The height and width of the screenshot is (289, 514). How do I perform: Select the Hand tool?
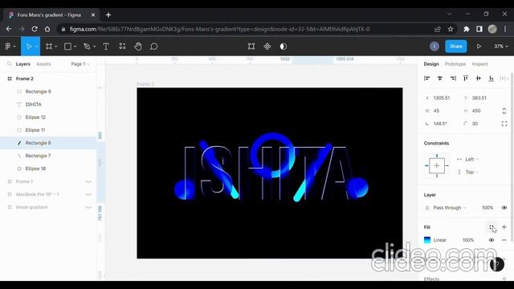coord(138,47)
